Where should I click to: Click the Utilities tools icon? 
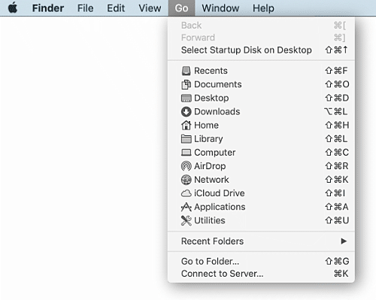186,220
